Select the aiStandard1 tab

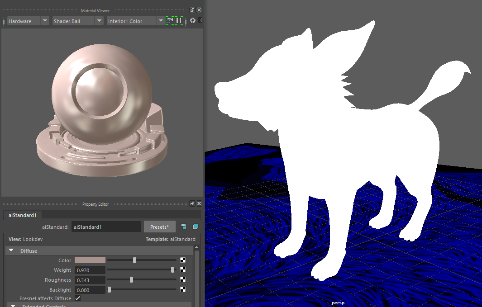click(x=22, y=215)
